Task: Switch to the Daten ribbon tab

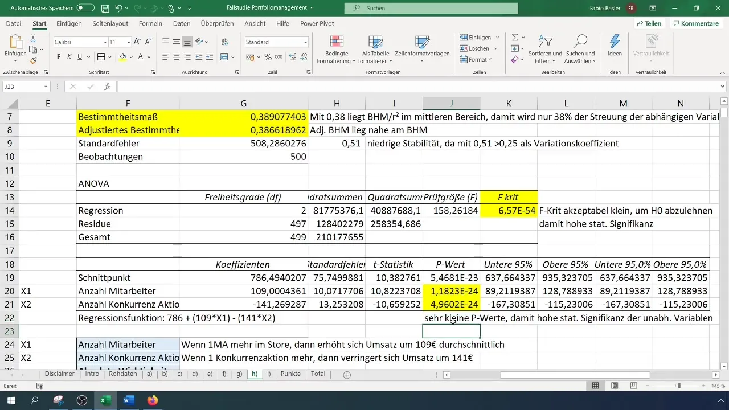Action: tap(182, 23)
